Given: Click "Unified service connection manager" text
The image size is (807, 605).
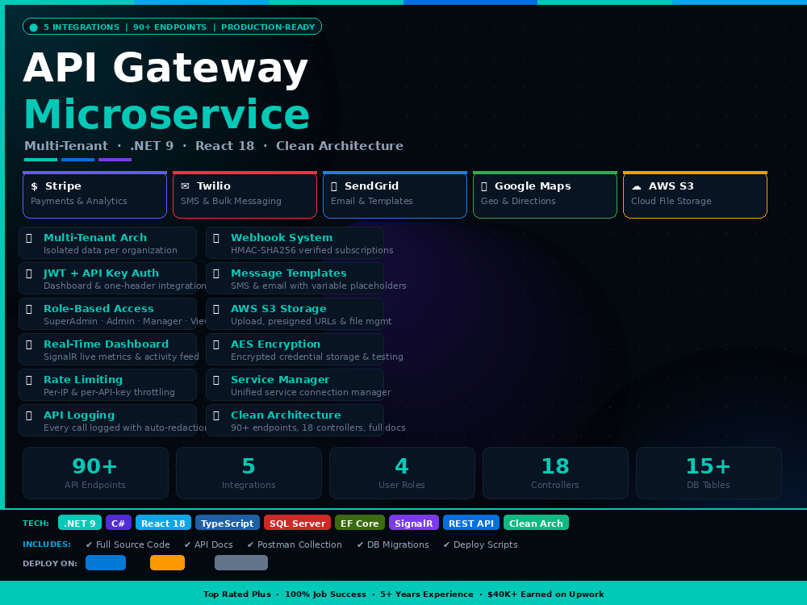Looking at the screenshot, I should (311, 392).
